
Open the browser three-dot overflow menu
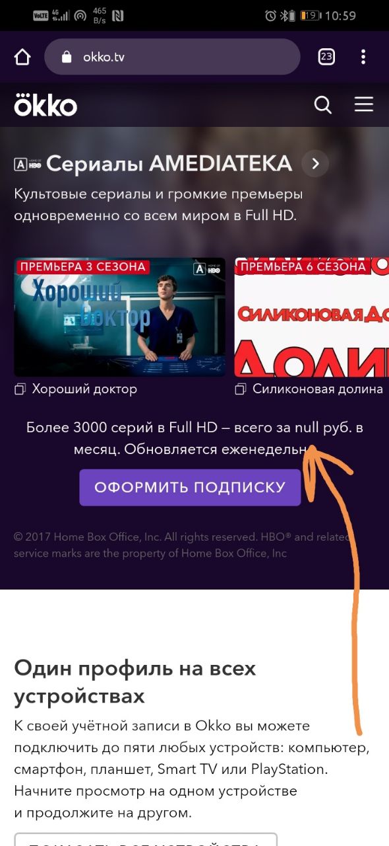(x=363, y=57)
